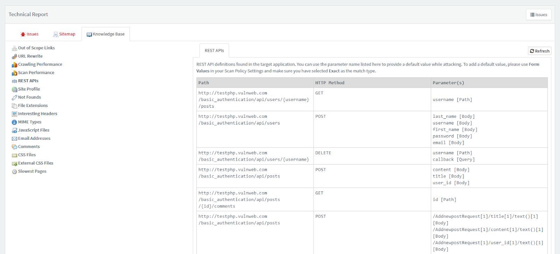Click the External CSS Files icon
The width and height of the screenshot is (560, 254).
pos(14,164)
